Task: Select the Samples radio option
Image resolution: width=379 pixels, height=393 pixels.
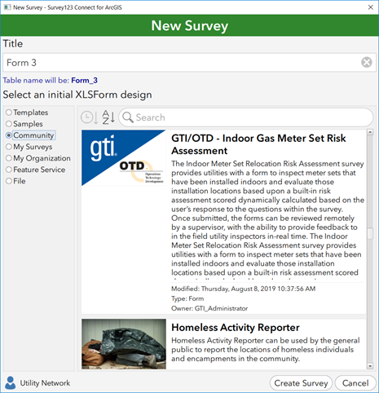Action: [x=24, y=124]
